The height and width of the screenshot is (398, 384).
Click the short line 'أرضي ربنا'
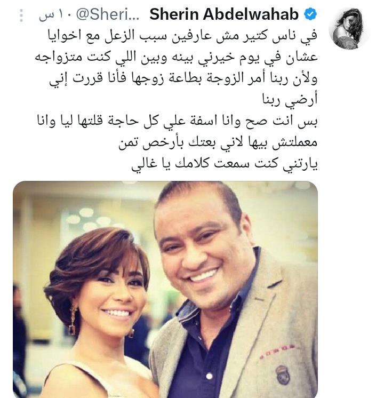(x=290, y=100)
